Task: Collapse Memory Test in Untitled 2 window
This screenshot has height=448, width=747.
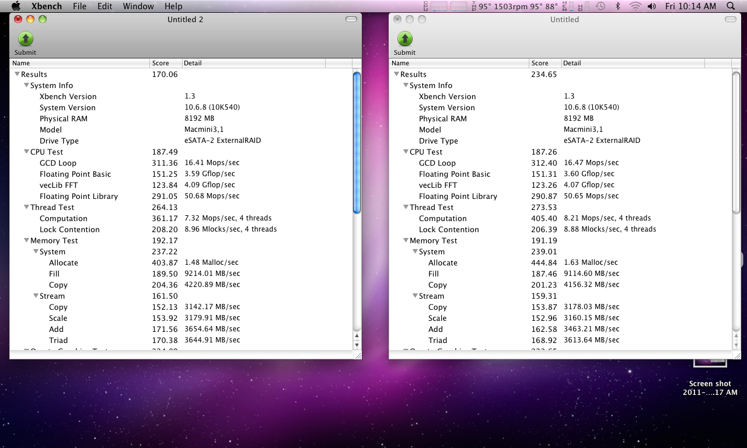Action: click(26, 240)
